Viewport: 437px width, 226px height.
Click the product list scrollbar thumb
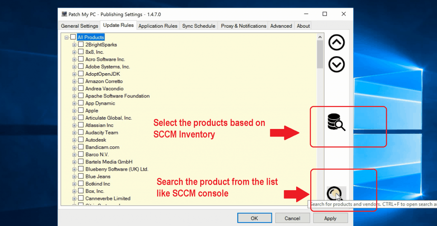pos(320,54)
